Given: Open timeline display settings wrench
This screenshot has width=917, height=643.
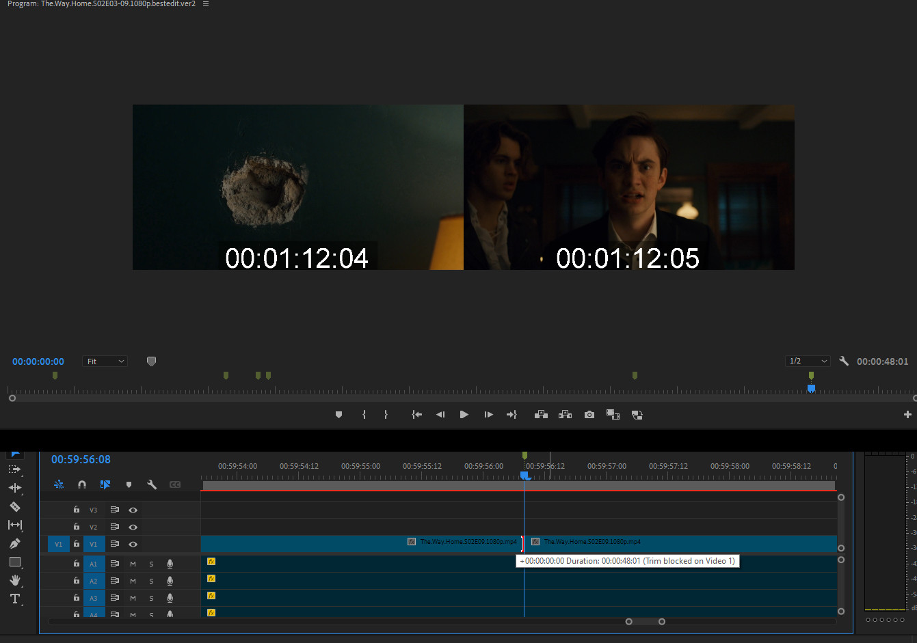Looking at the screenshot, I should tap(152, 484).
